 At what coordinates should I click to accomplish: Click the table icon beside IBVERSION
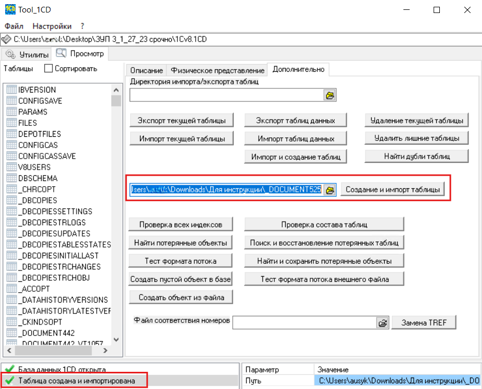(11, 89)
